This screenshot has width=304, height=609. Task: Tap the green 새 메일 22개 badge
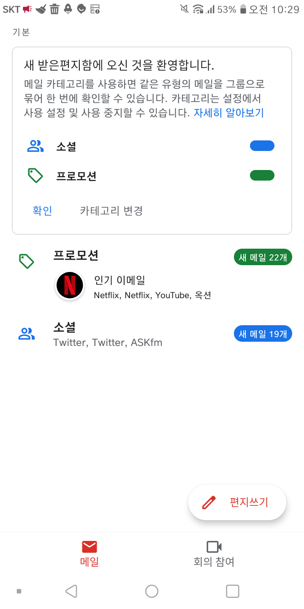[263, 257]
